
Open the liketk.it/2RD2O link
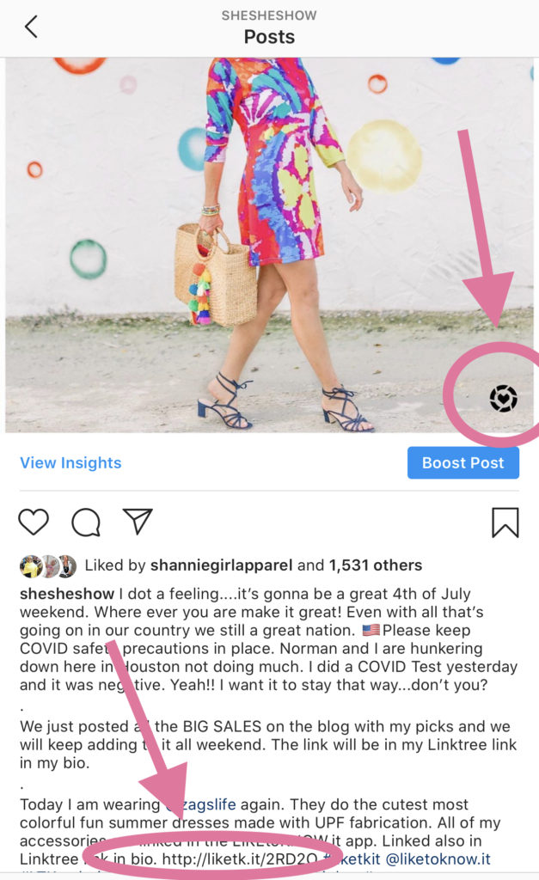240,859
